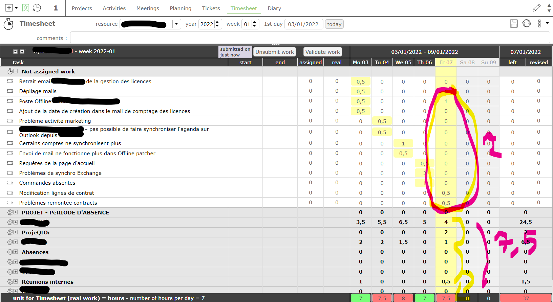This screenshot has height=302, width=553.
Task: Click the task icon beside Dépilage mails
Action: point(10,91)
